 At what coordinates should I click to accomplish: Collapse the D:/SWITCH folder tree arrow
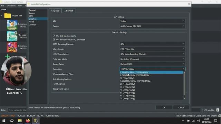point(2,15)
